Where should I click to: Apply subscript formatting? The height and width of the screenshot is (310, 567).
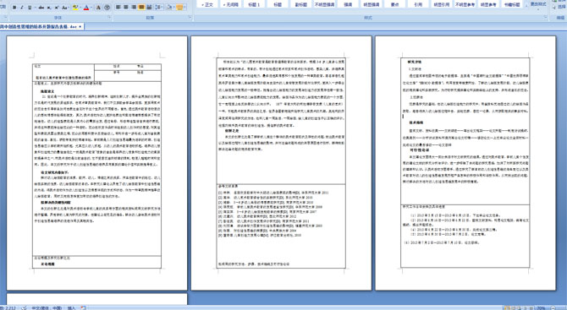click(49, 8)
